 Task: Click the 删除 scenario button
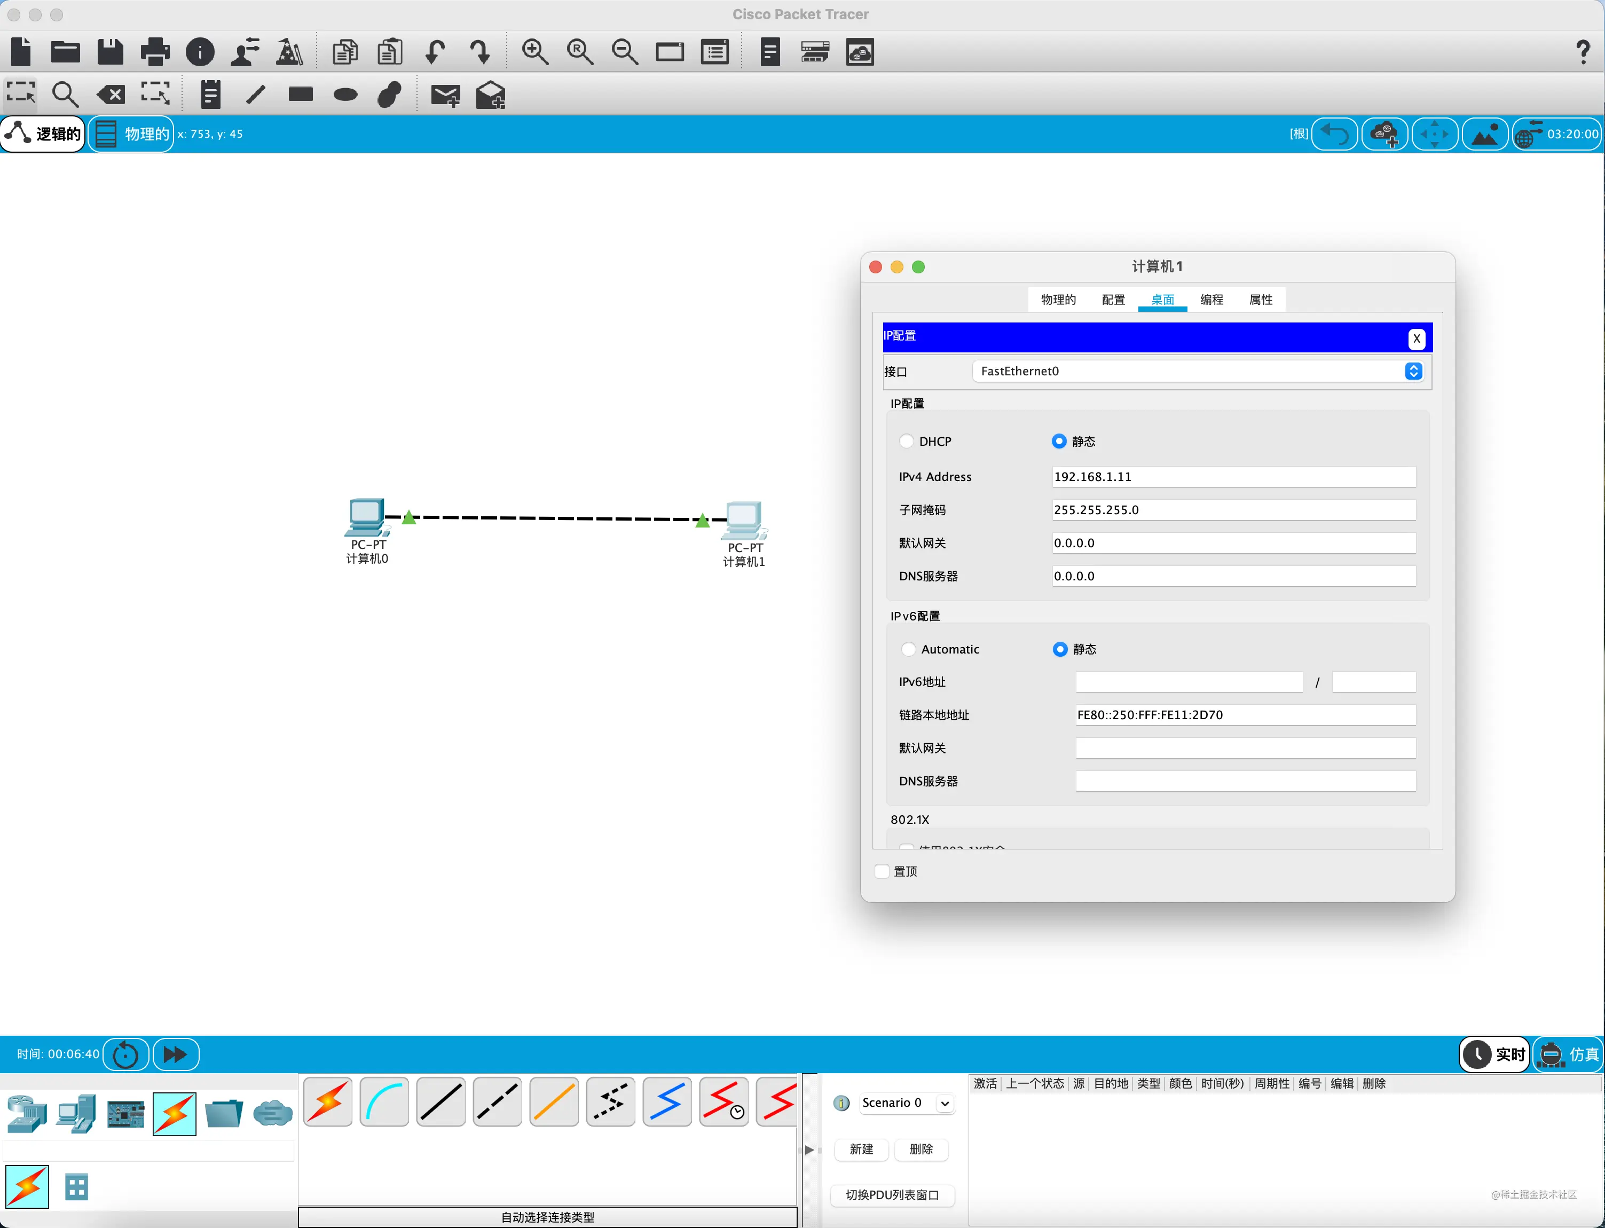tap(921, 1149)
